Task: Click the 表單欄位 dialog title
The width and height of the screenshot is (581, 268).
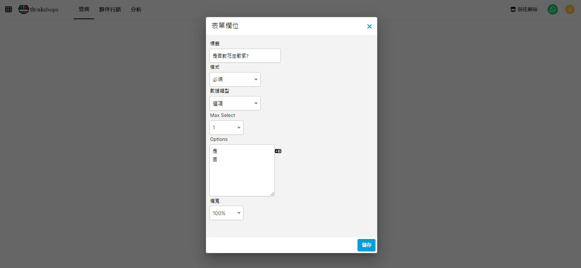Action: click(x=225, y=26)
